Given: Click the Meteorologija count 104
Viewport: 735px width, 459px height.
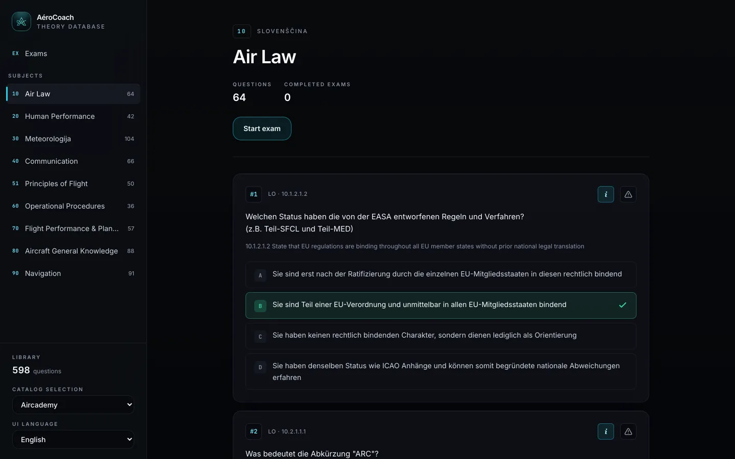Looking at the screenshot, I should (129, 139).
